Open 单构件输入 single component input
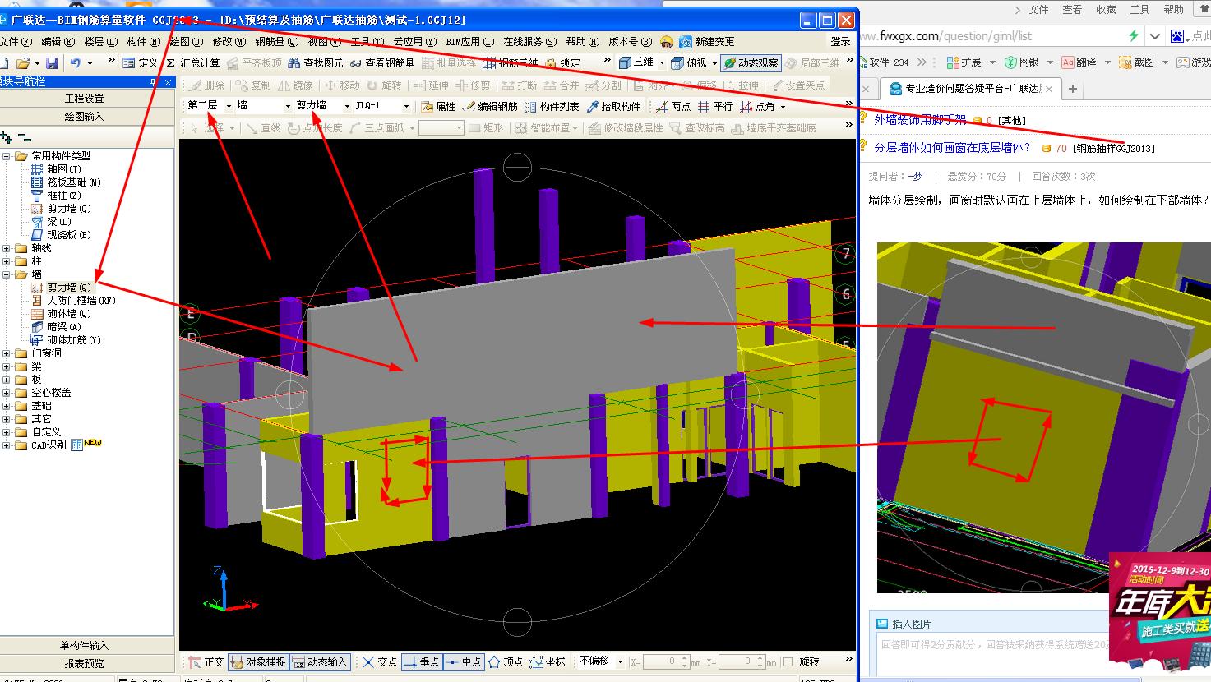Viewport: 1211px width, 682px height. tap(85, 646)
